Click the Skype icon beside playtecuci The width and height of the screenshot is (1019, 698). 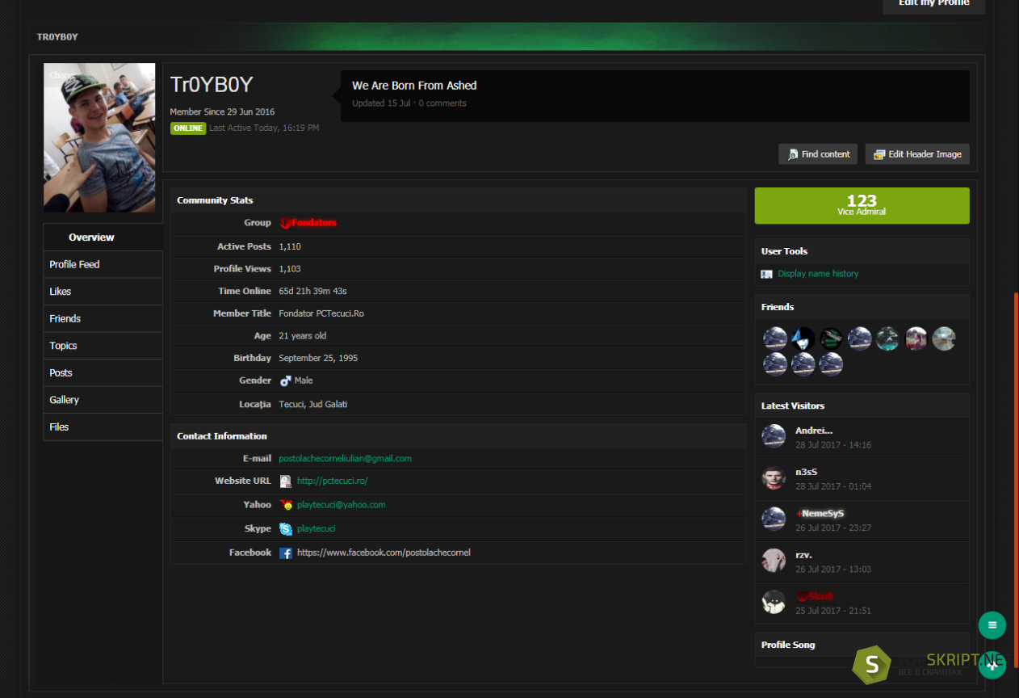click(286, 529)
